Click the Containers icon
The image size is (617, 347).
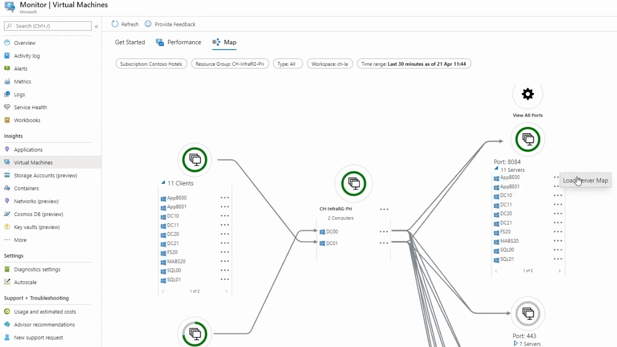pos(7,189)
